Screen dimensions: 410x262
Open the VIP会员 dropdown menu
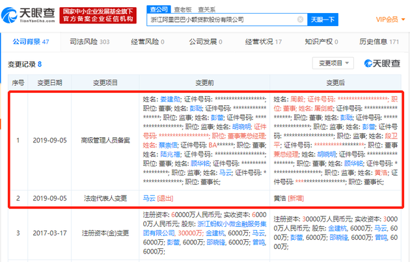coord(390,20)
